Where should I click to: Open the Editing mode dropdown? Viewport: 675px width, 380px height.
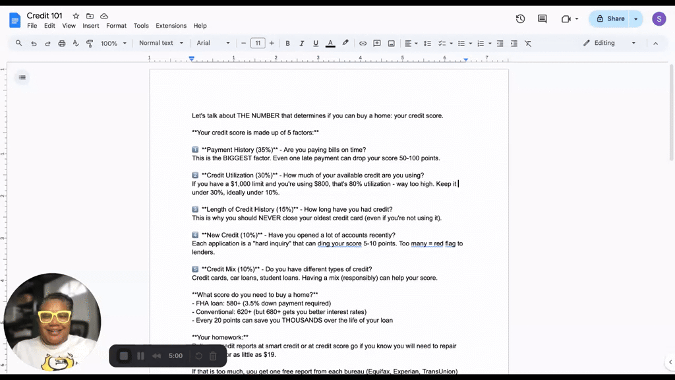click(x=609, y=43)
